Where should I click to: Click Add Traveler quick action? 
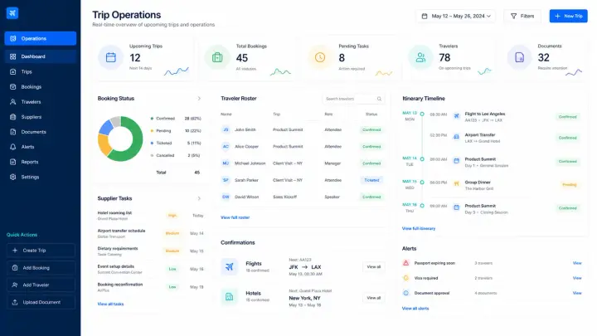(41, 285)
